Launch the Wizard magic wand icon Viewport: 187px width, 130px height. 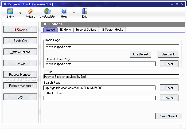[30, 11]
